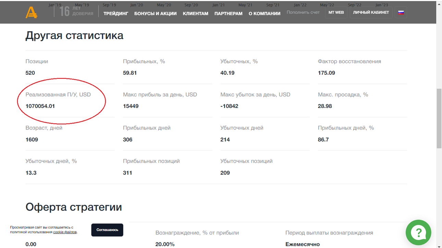
Task: Click the Убыточных позиций value 209
Action: [225, 173]
